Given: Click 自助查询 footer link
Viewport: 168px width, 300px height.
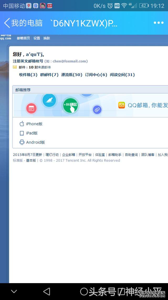Looking at the screenshot, I should click(x=131, y=154).
